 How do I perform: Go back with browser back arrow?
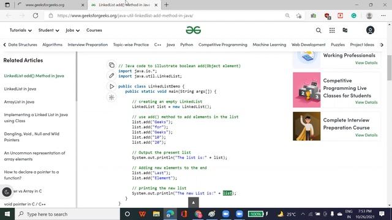pyautogui.click(x=9, y=15)
